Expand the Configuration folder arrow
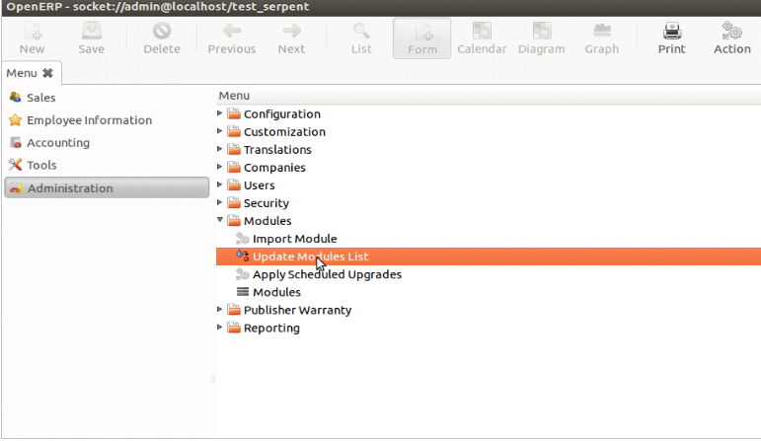This screenshot has height=441, width=761. click(220, 113)
